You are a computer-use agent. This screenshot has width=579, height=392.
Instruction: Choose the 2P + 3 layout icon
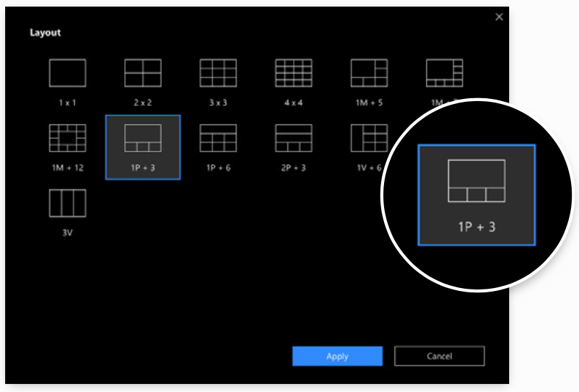click(293, 138)
